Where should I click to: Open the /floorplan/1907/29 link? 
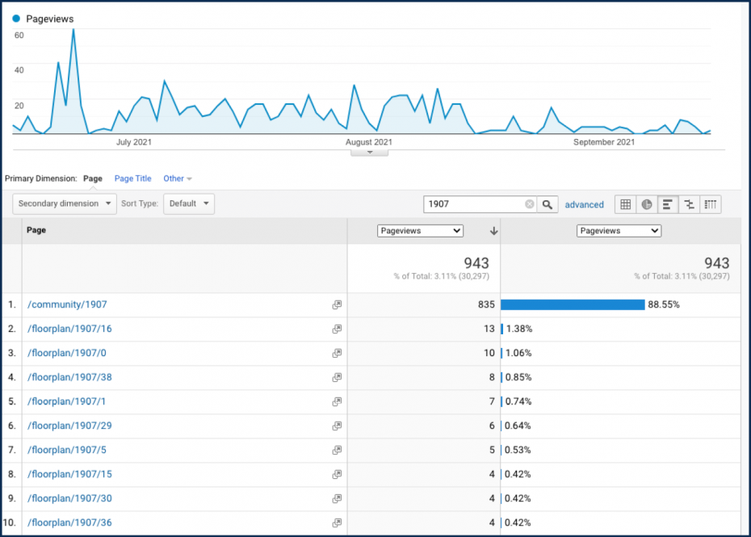[x=69, y=426]
